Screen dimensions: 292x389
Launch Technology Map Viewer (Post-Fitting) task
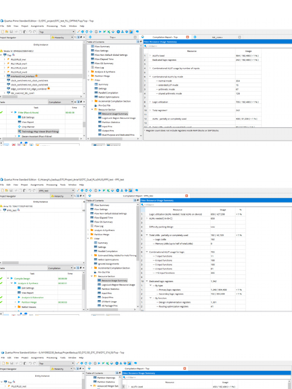(38, 131)
